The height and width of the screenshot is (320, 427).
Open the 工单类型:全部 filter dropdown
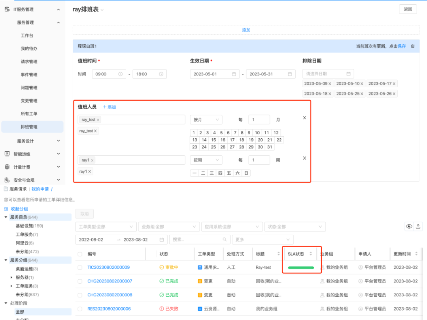(106, 226)
